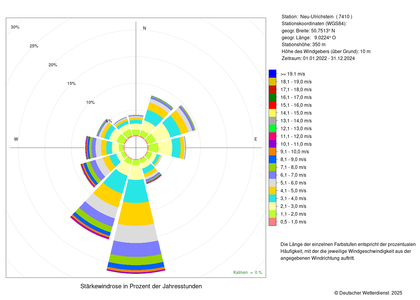
Task: Click geogr. Länge: 9.0224° O text
Action: 309,37
